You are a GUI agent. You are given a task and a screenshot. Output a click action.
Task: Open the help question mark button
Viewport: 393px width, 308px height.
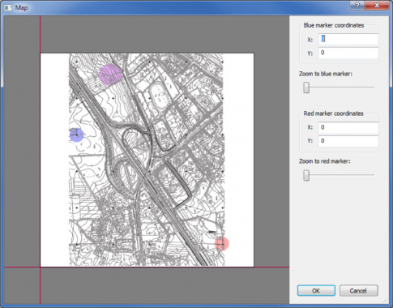pos(357,5)
